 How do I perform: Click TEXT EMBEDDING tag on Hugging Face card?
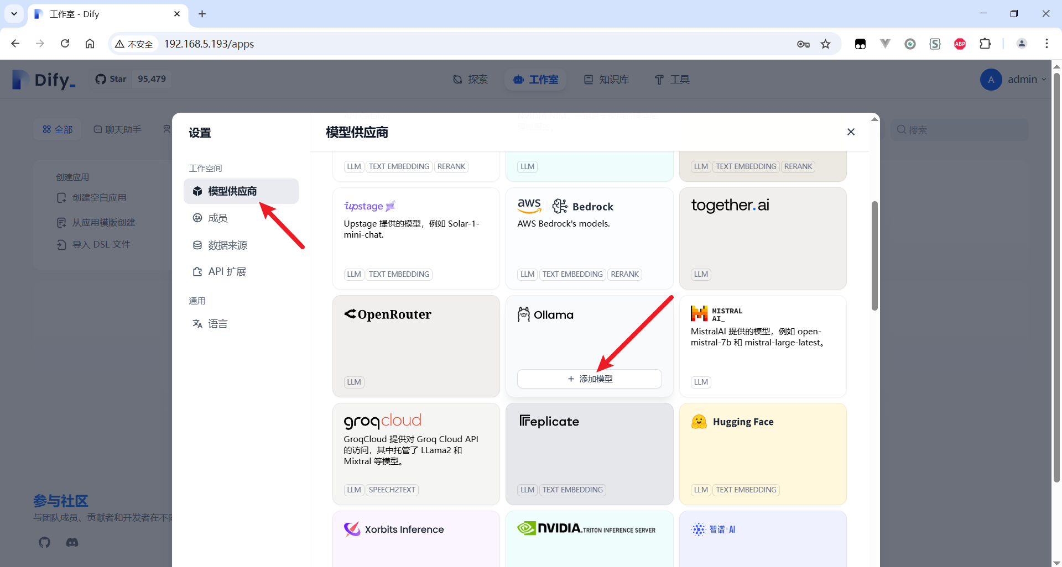click(746, 490)
